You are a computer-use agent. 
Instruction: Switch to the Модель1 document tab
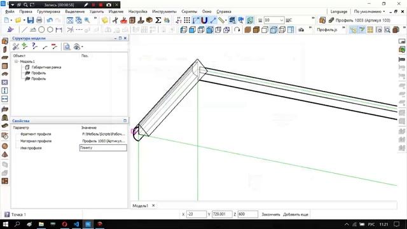141,205
